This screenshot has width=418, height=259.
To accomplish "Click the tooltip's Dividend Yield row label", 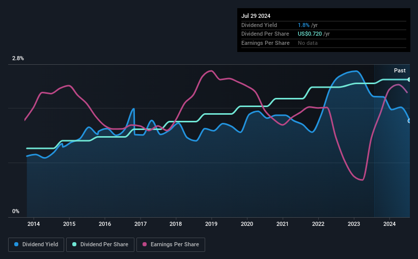I will pos(259,25).
